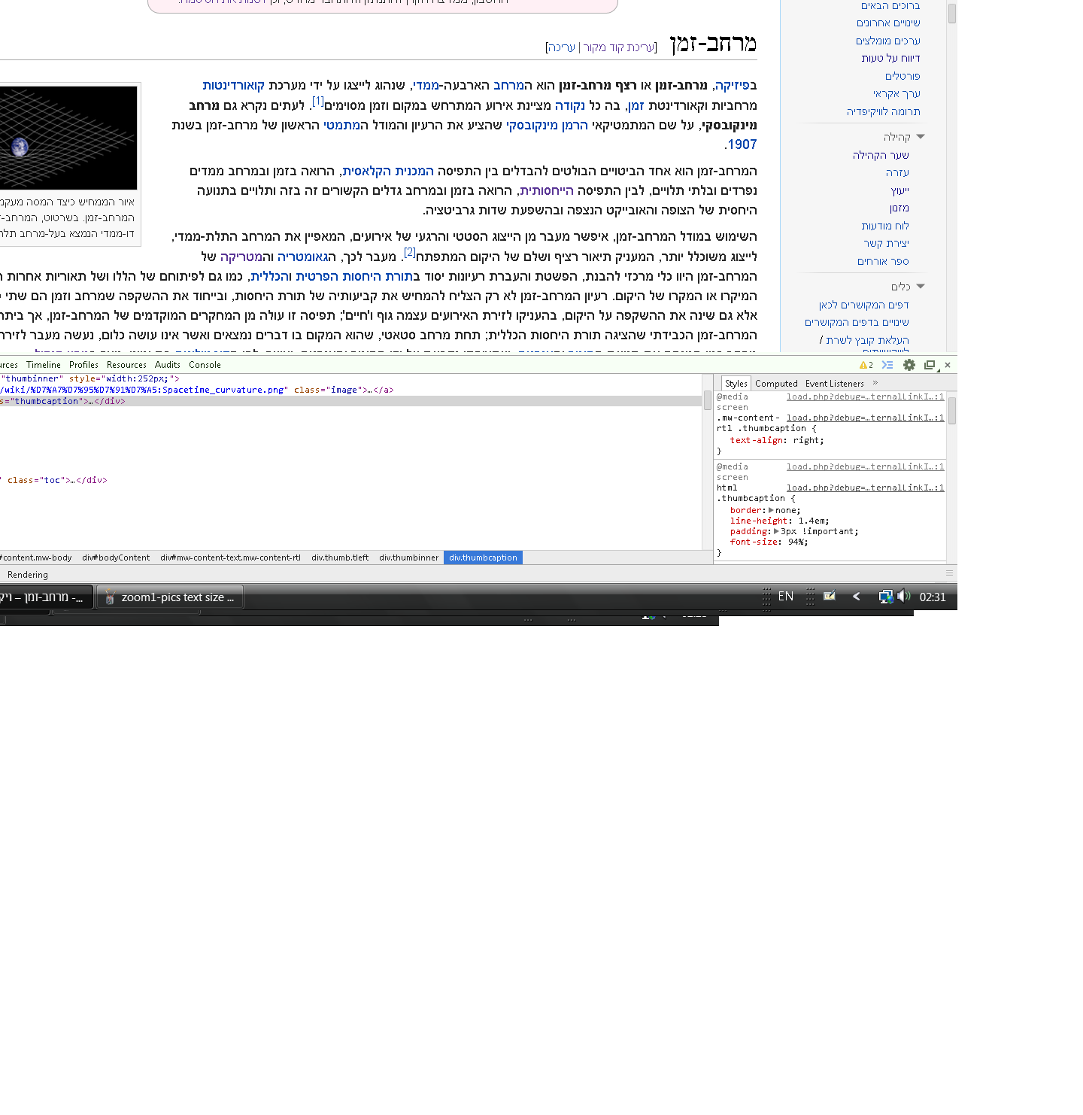
Task: Open המכניקה הקלאסית link
Action: click(x=388, y=172)
